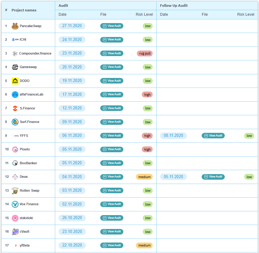
Task: Click the date 02.11.2020 for Vox Finance
Action: [72, 204]
